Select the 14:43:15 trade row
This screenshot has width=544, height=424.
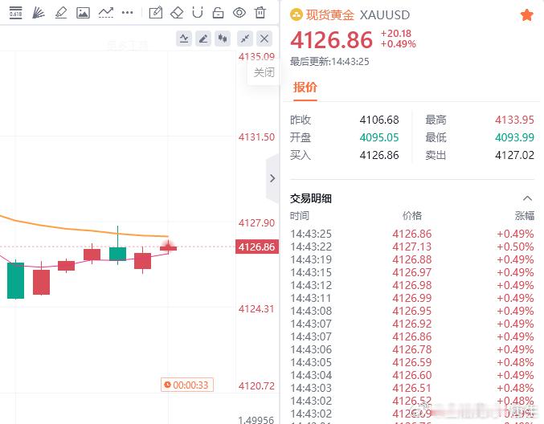412,272
